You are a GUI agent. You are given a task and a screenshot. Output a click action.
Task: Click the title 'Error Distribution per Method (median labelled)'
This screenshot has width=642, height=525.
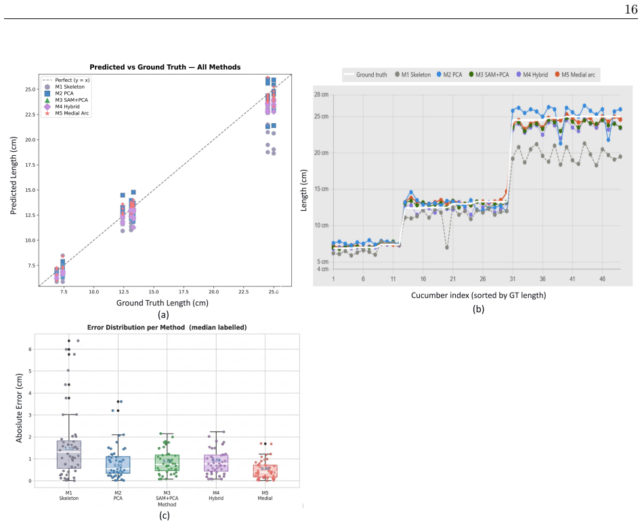(167, 327)
